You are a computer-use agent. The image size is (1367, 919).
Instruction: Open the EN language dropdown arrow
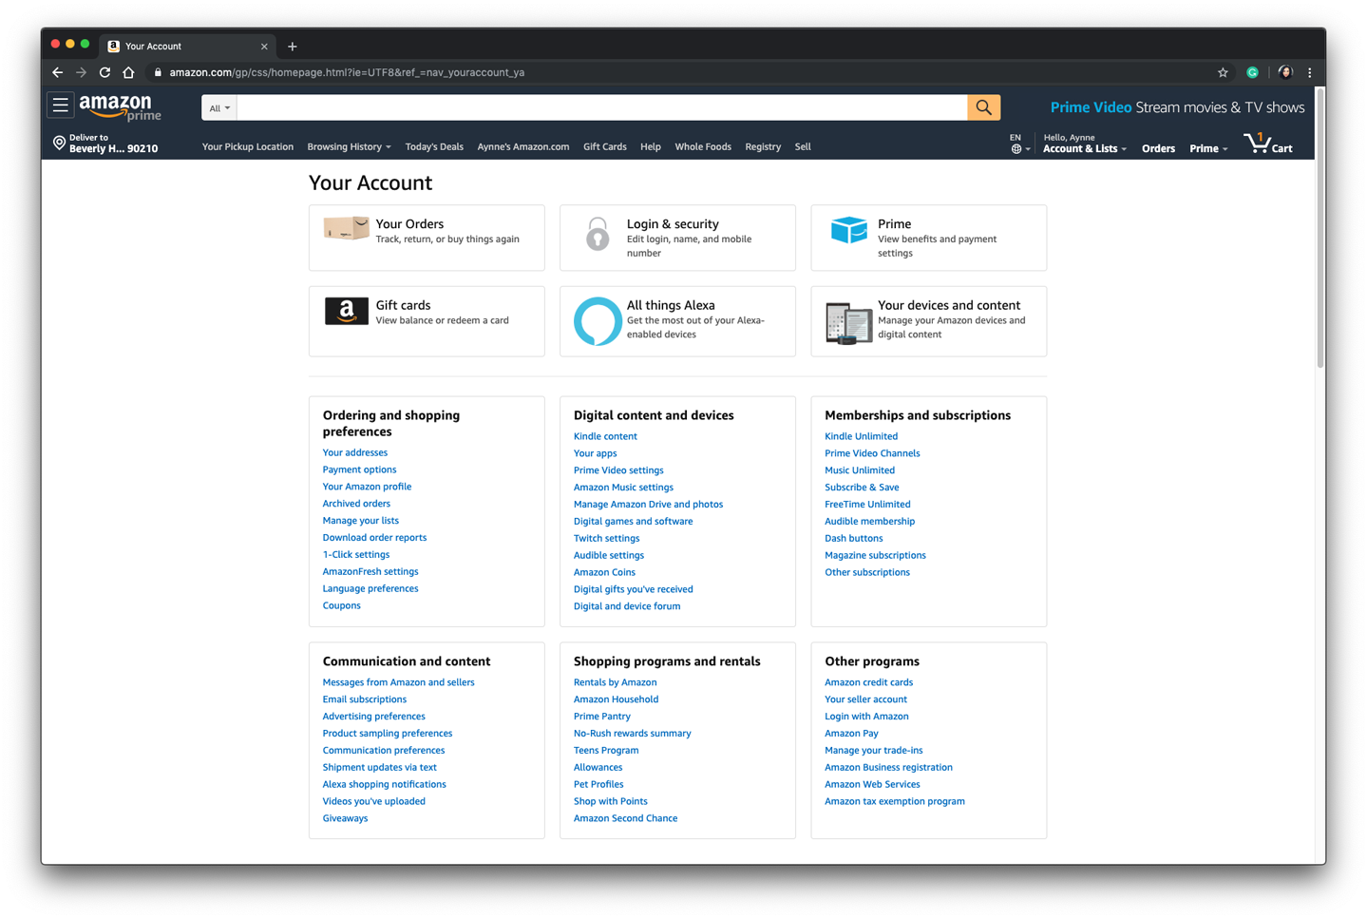pos(1028,150)
